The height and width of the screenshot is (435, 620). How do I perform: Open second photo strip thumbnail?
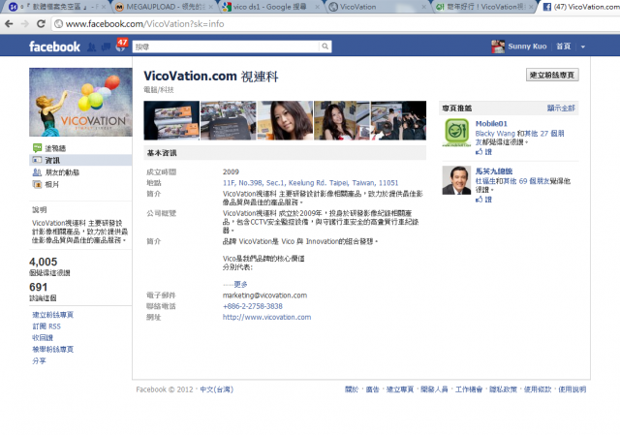[x=229, y=120]
